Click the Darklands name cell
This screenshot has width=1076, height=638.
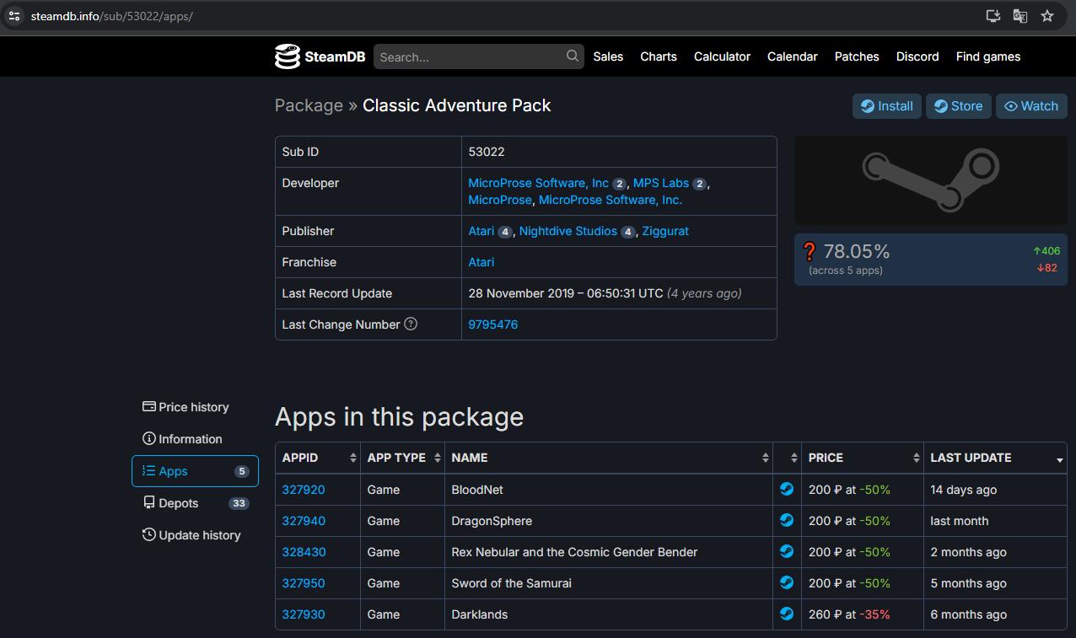click(x=609, y=614)
